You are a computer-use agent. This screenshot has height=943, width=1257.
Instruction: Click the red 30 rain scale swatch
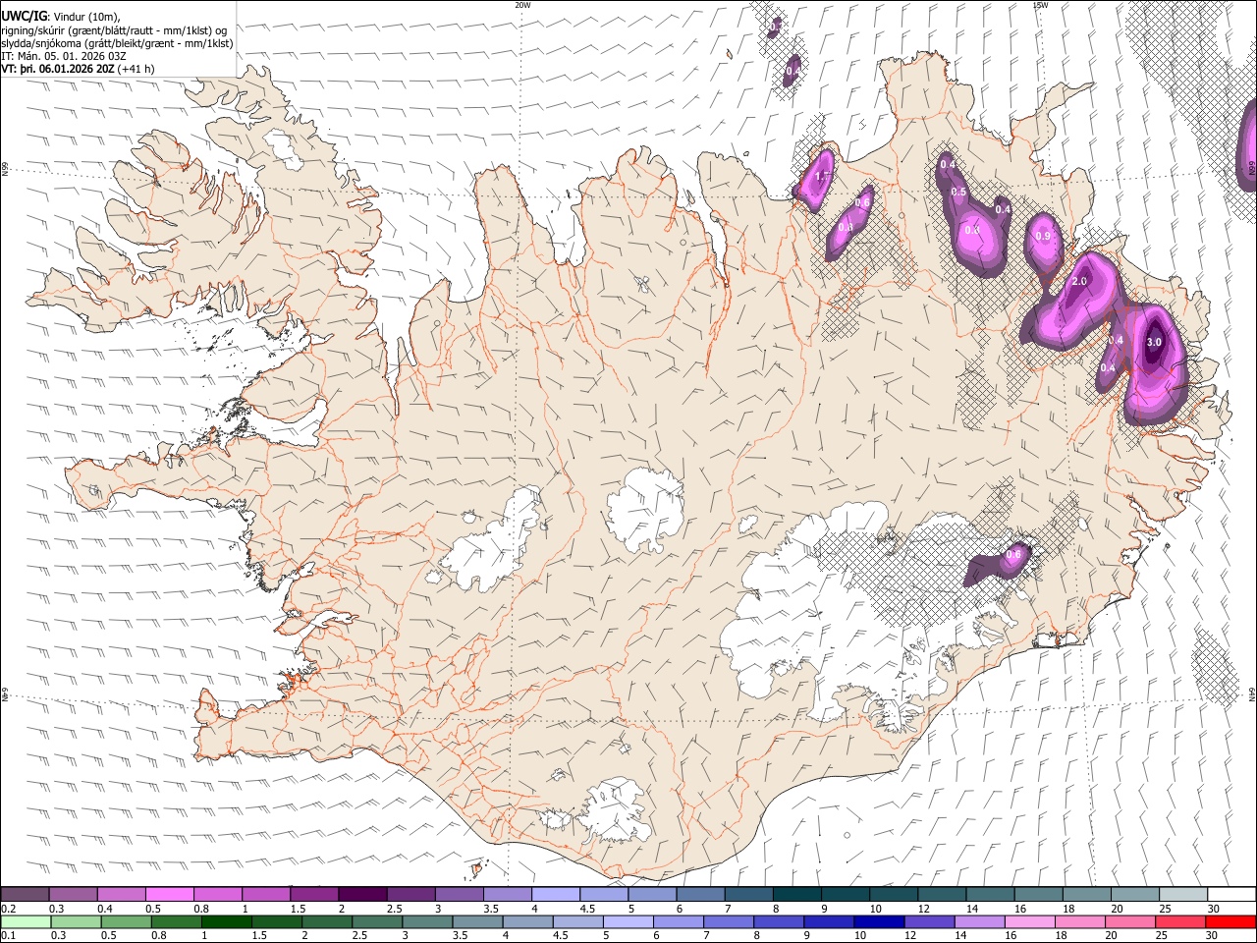(x=1230, y=921)
